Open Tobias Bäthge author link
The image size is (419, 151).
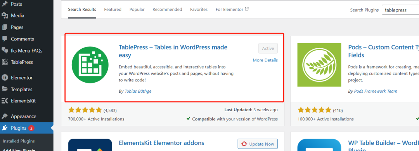pos(138,91)
